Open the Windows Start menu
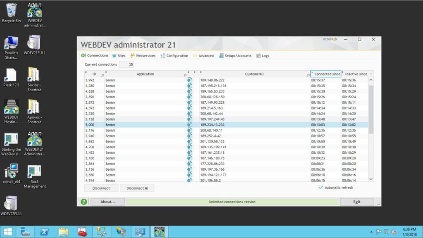The width and height of the screenshot is (423, 238). click(7, 232)
